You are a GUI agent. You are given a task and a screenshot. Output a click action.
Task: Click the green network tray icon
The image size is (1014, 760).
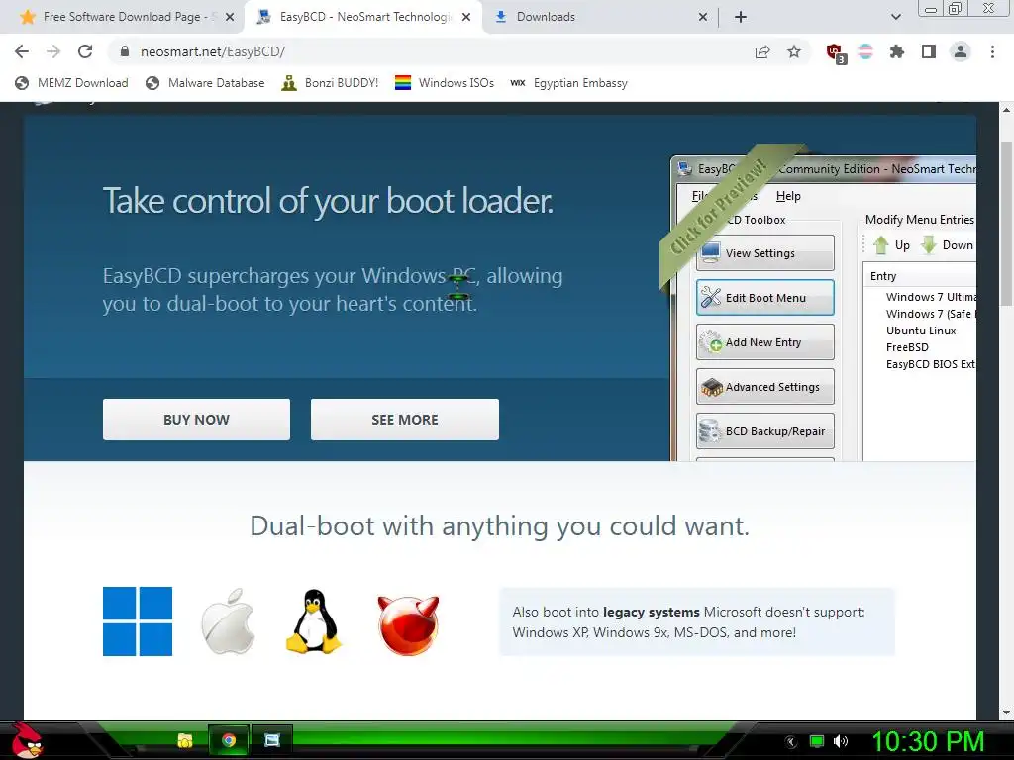(817, 741)
